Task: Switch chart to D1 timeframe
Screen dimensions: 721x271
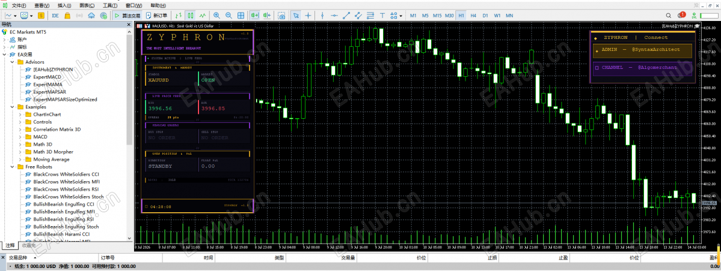Action: click(x=485, y=15)
